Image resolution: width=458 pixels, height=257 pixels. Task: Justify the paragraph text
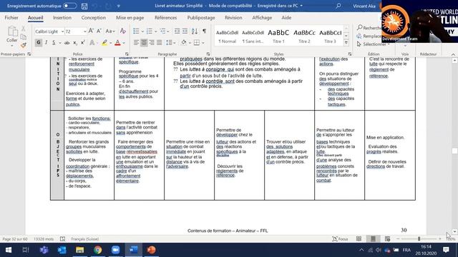pos(159,43)
